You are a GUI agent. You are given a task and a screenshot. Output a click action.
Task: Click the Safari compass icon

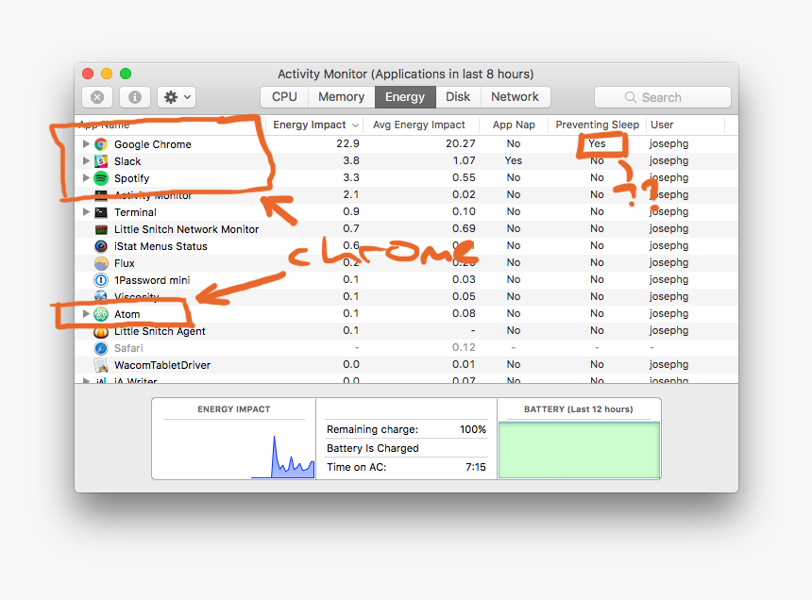pyautogui.click(x=101, y=348)
